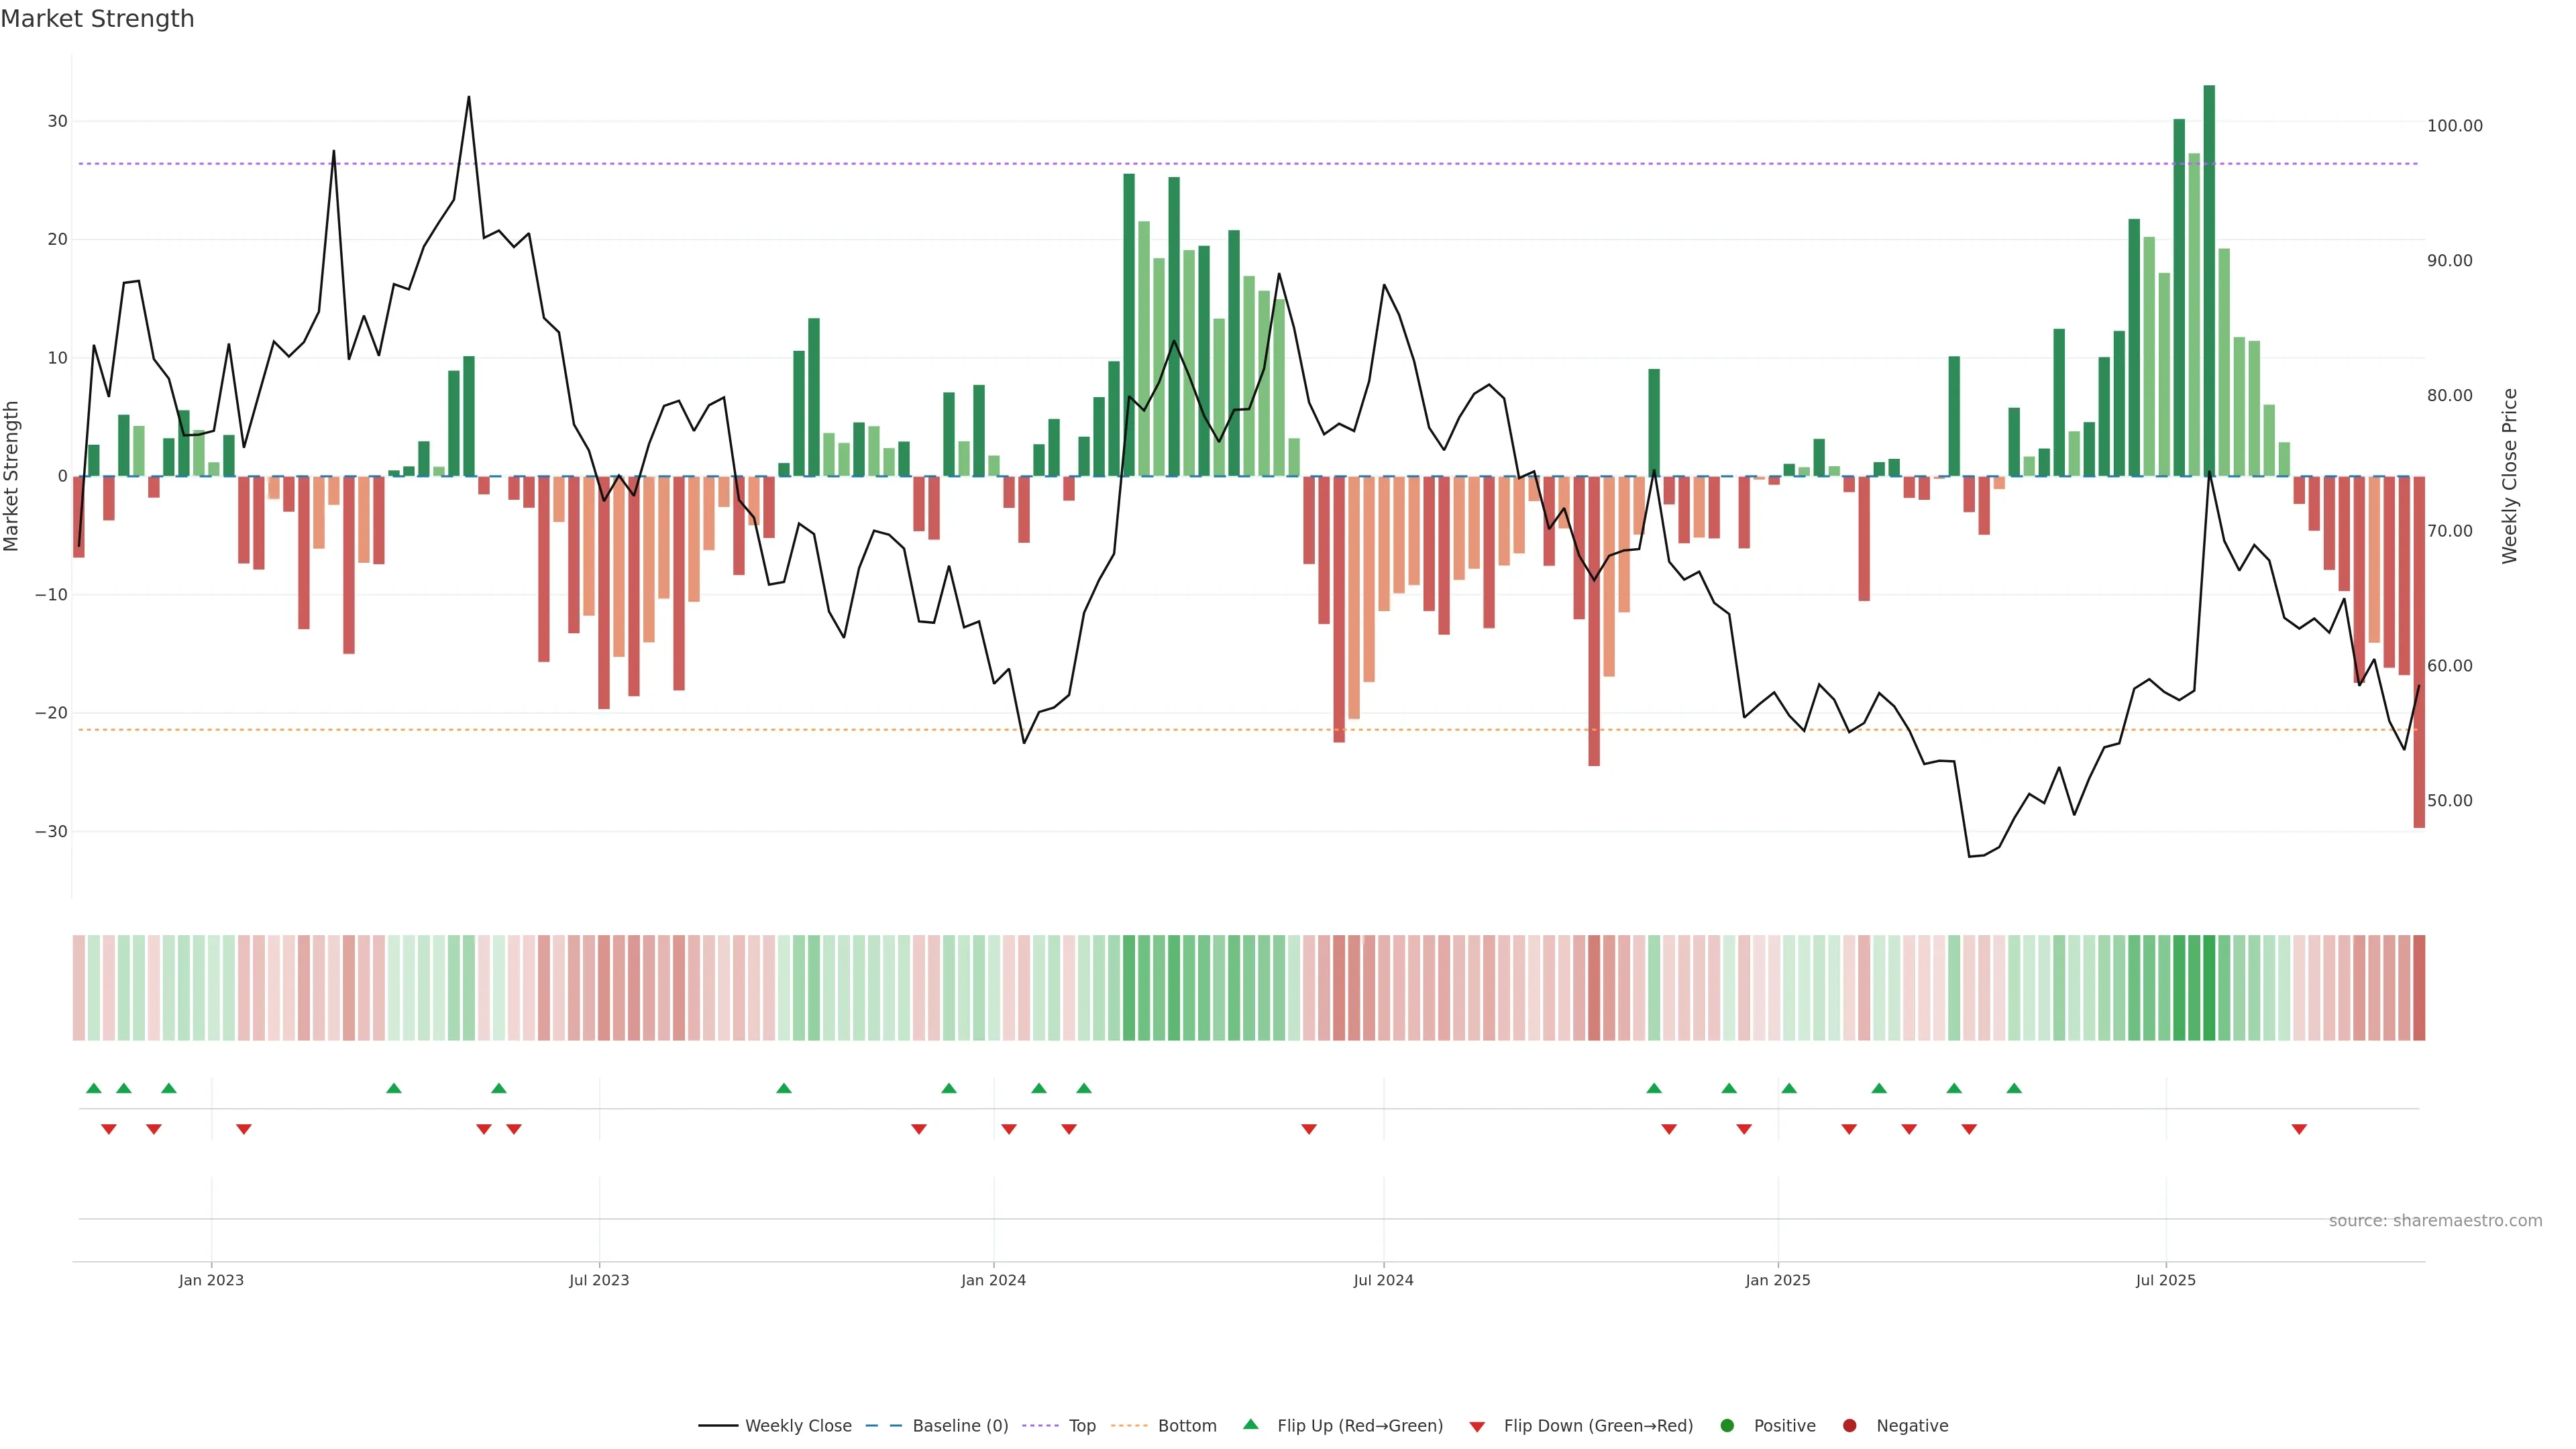Screen dimensions: 2576x1449
Task: Click the green Flip Up legend triangle
Action: tap(1250, 1424)
